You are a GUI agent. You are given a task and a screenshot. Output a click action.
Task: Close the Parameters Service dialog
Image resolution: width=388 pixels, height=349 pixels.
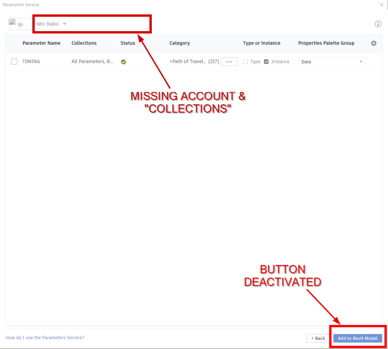381,5
